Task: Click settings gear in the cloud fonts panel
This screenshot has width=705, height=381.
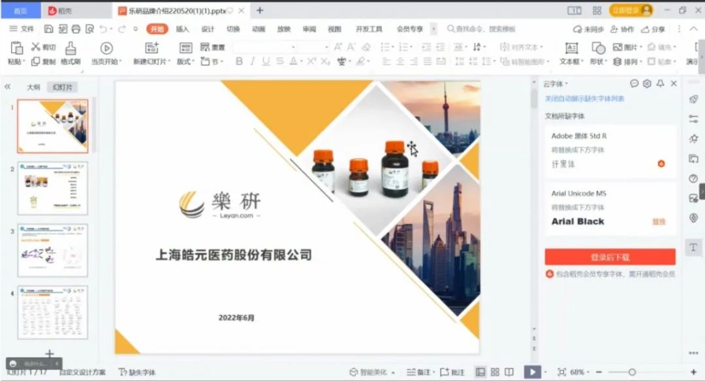Action: pyautogui.click(x=647, y=84)
